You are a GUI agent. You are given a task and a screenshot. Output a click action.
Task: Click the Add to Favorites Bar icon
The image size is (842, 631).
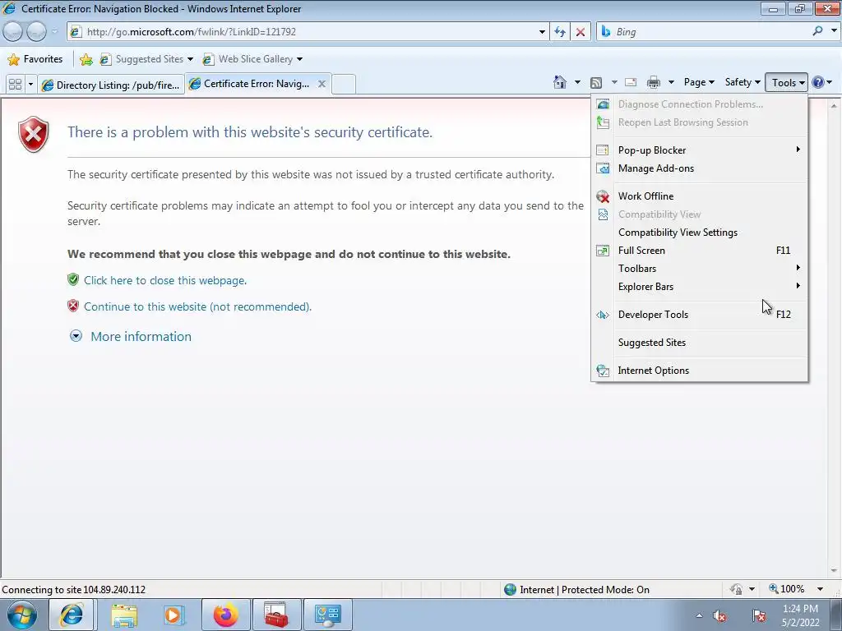(86, 59)
